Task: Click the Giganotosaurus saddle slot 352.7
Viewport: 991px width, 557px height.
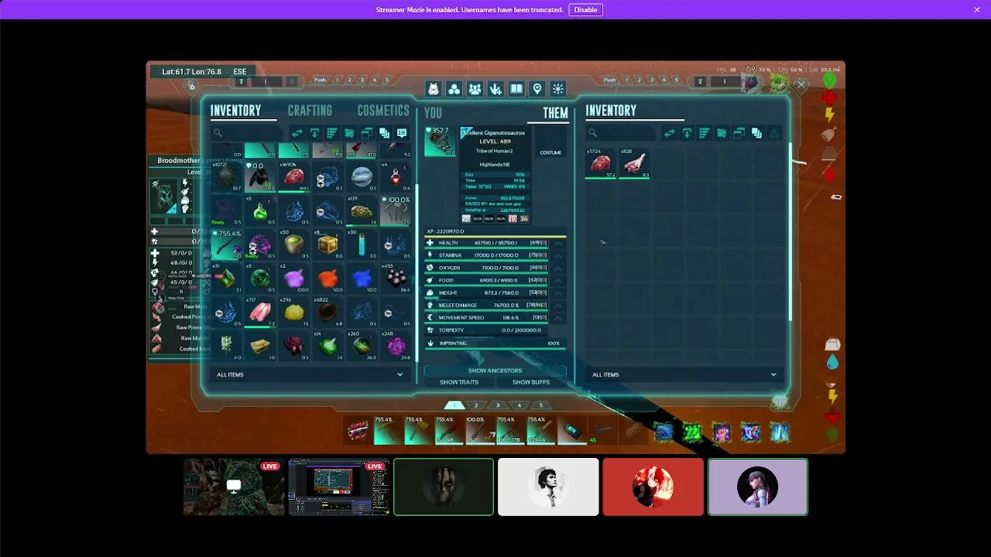Action: [x=441, y=142]
